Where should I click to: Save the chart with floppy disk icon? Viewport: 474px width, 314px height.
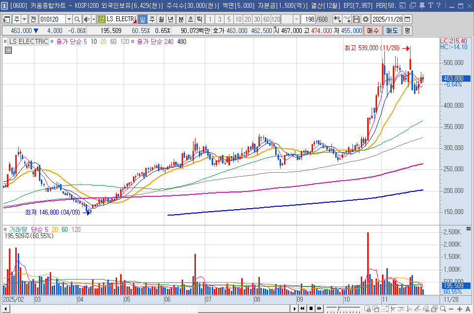[x=356, y=19]
